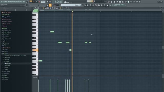This screenshot has width=164, height=92.
Task: Open the TOOLS menu
Action: (21, 2)
